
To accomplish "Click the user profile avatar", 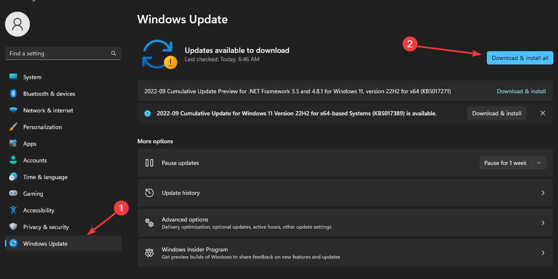I will [17, 24].
